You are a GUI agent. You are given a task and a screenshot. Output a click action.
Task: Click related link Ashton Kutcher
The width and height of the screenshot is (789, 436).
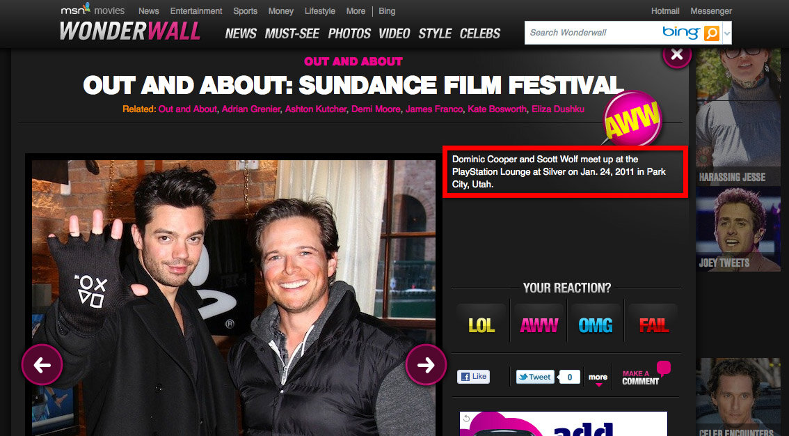(x=316, y=109)
